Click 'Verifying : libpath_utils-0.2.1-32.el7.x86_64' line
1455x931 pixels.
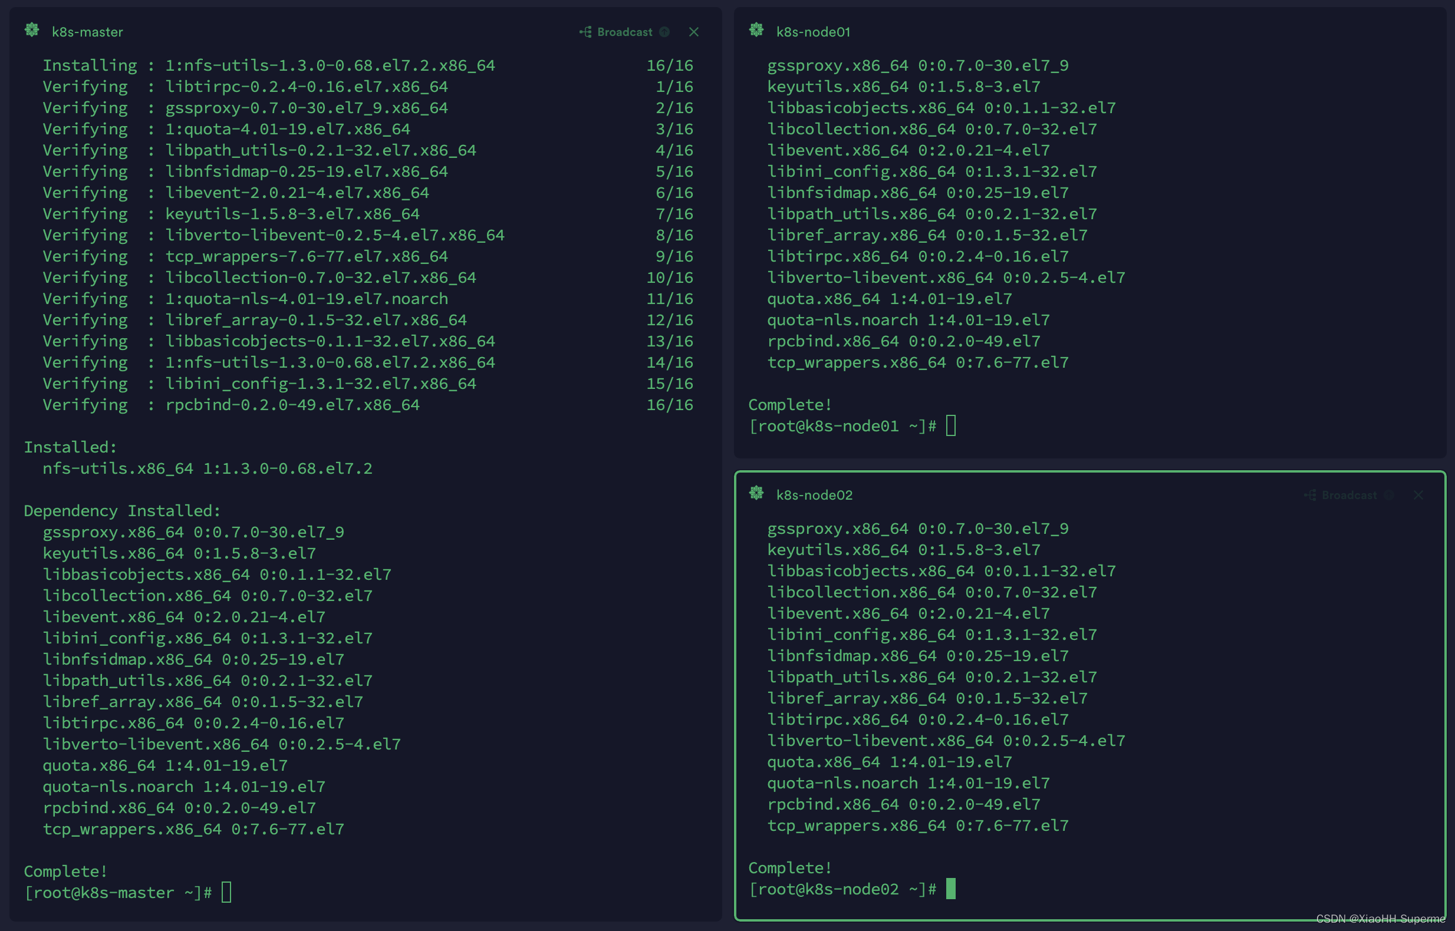[x=368, y=150]
